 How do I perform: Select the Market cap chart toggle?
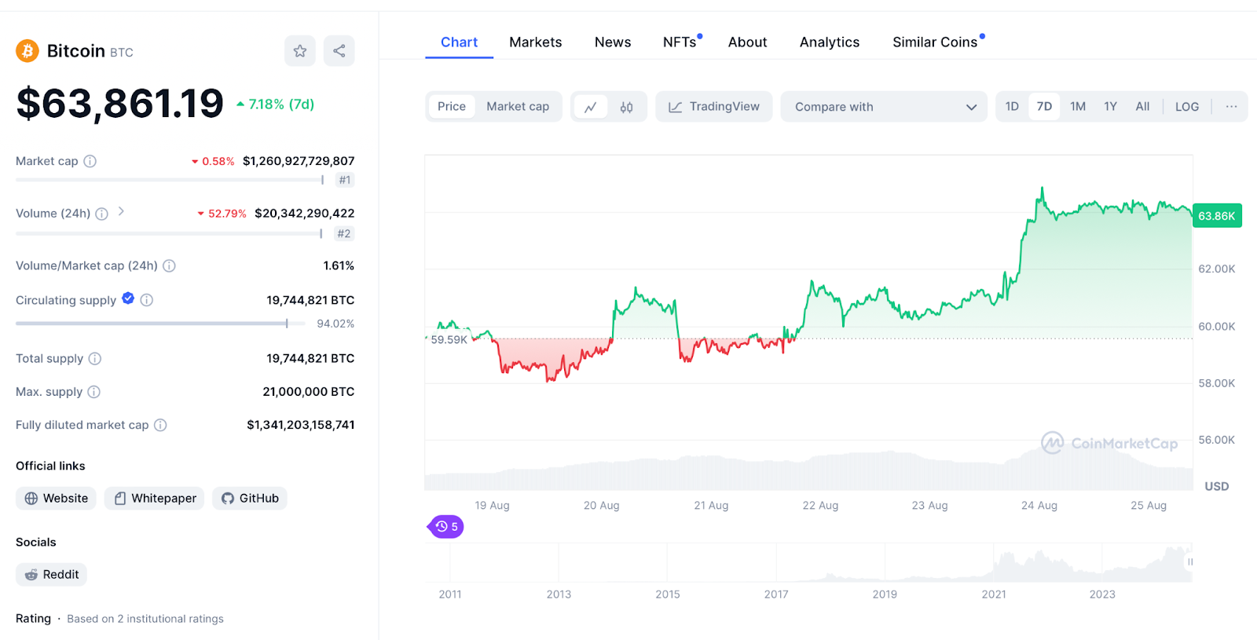coord(518,107)
